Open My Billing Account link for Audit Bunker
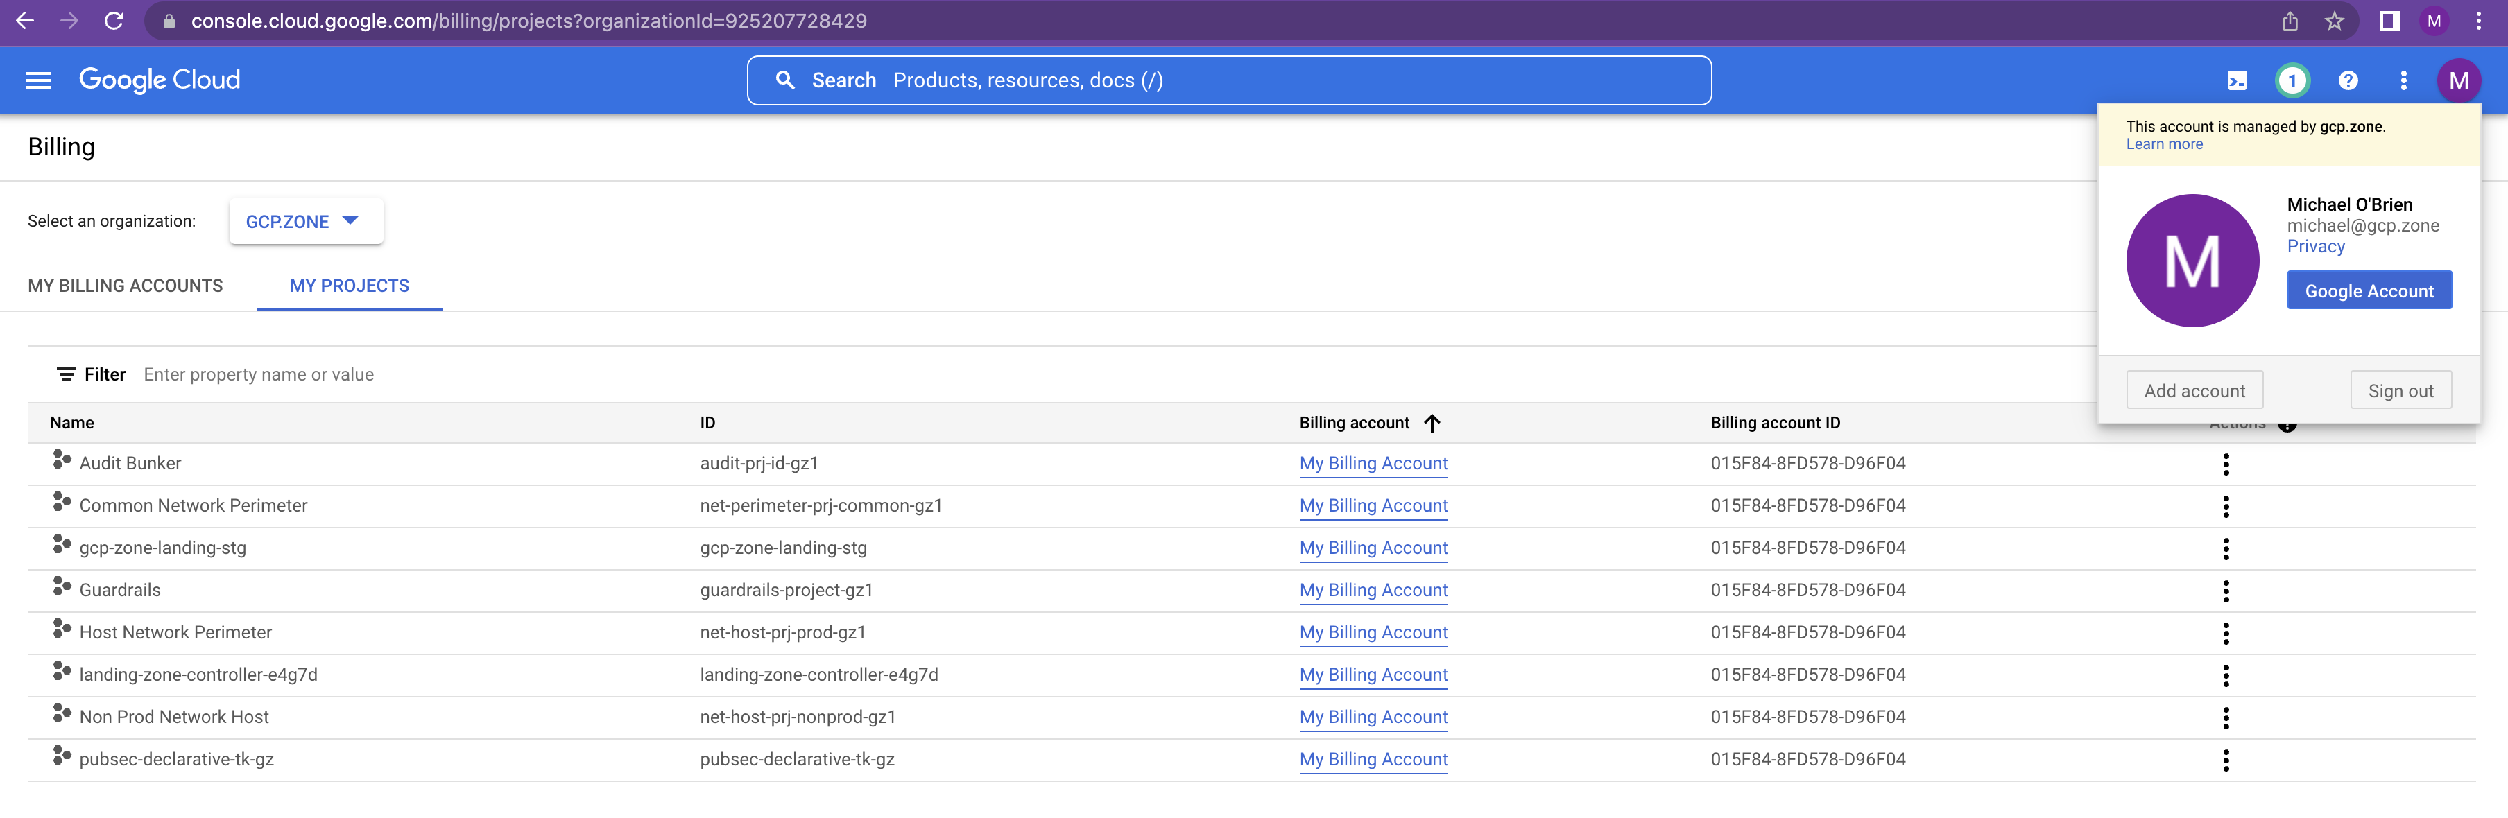The image size is (2508, 818). tap(1373, 464)
